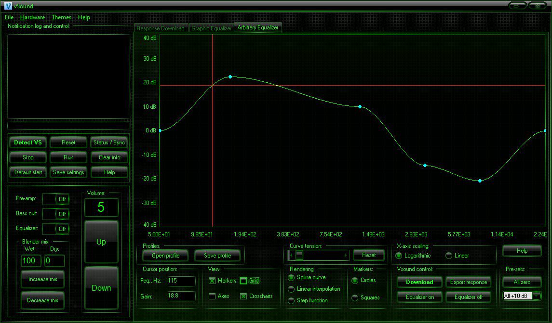Select Logarithmic X-axis scaling
The image size is (552, 323).
pos(399,256)
